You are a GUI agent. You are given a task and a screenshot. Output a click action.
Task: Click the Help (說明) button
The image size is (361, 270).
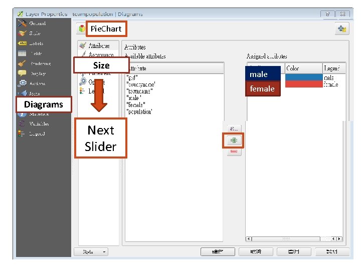pyautogui.click(x=332, y=251)
